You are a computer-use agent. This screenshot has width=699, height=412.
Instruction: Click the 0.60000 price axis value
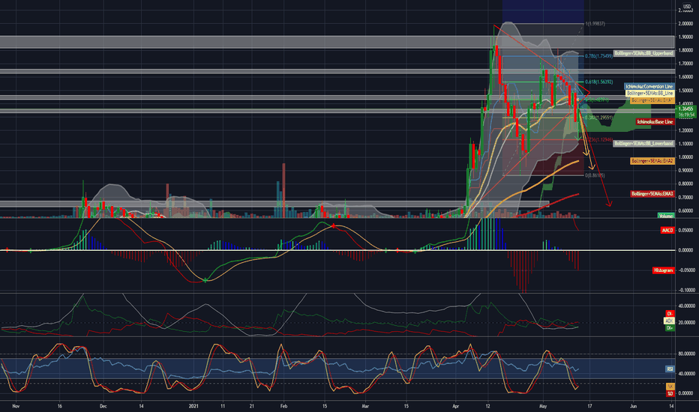coord(685,210)
